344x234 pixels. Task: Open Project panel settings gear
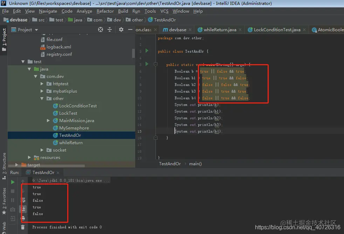(x=121, y=29)
